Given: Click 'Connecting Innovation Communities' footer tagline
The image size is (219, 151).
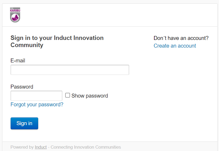Looking at the screenshot, I should coord(86,147).
